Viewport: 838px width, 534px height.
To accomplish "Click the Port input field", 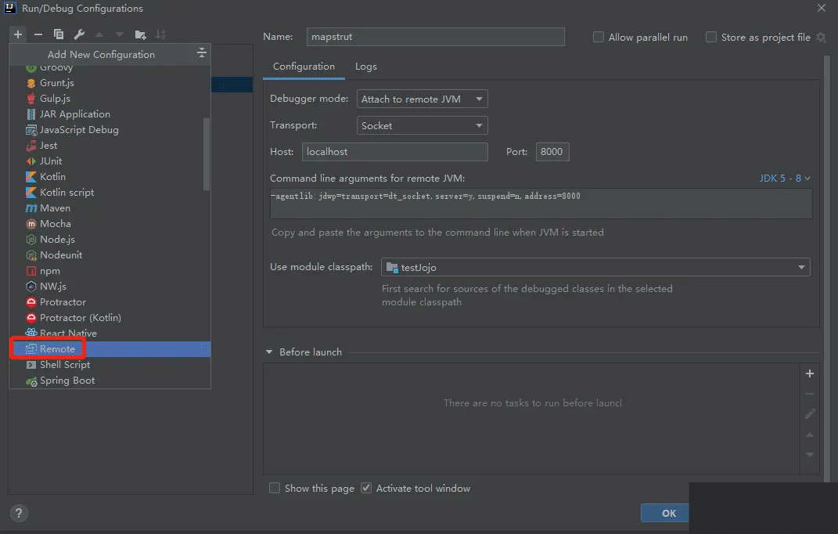I will click(552, 152).
